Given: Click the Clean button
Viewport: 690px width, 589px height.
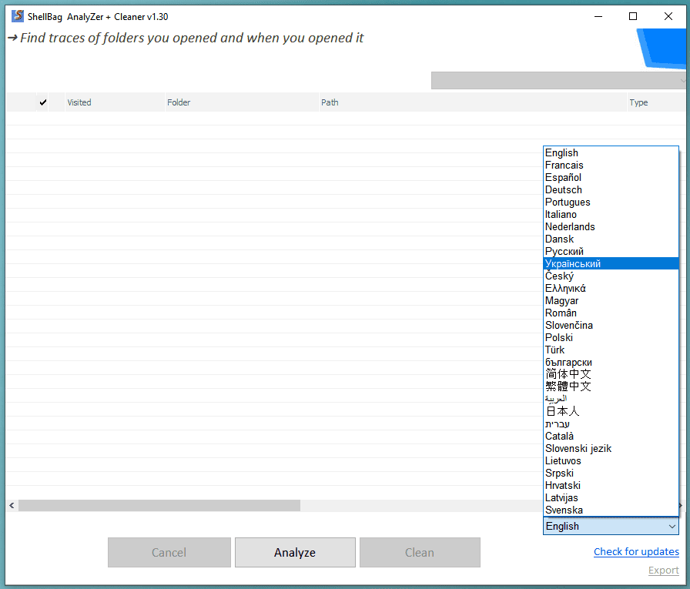Looking at the screenshot, I should [420, 553].
